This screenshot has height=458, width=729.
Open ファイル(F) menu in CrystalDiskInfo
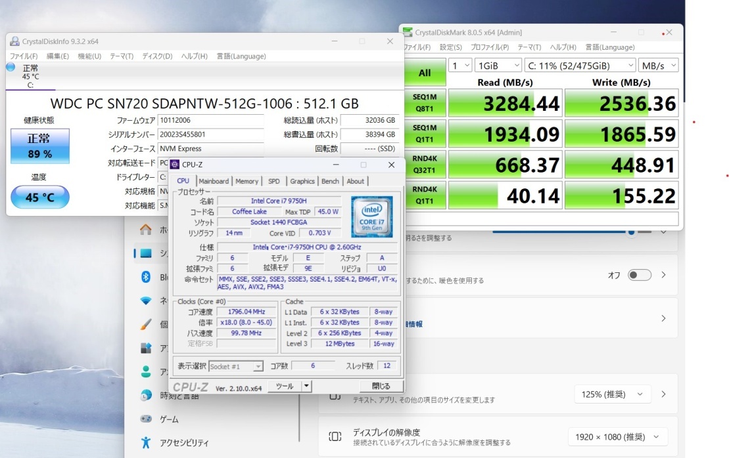[24, 56]
